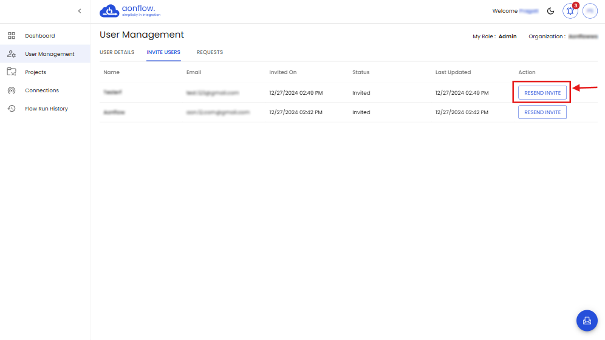Open the floating chat support button
The image size is (605, 340).
[x=587, y=320]
